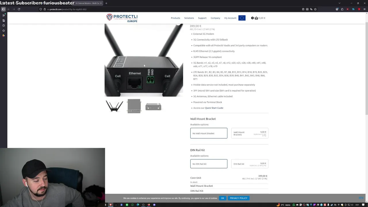Open Firefox account icon
This screenshot has height=207, width=368.
click(x=337, y=9)
